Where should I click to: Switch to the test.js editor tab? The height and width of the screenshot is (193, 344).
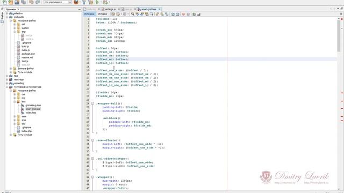(x=128, y=9)
